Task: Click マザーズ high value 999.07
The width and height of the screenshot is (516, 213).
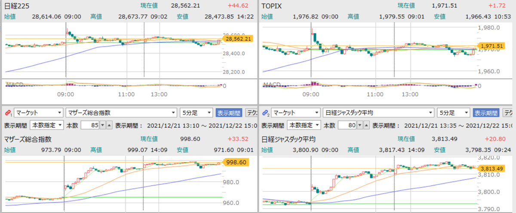Action: tap(138, 150)
